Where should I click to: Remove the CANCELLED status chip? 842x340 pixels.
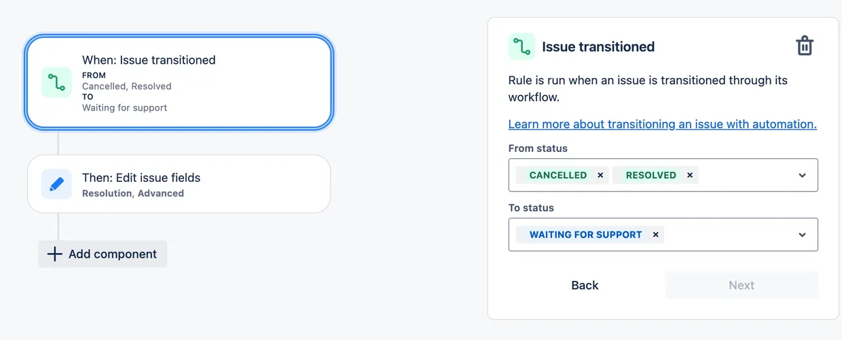click(x=600, y=175)
